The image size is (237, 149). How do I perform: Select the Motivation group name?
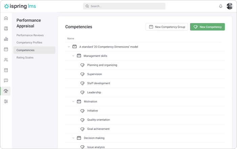90,101
